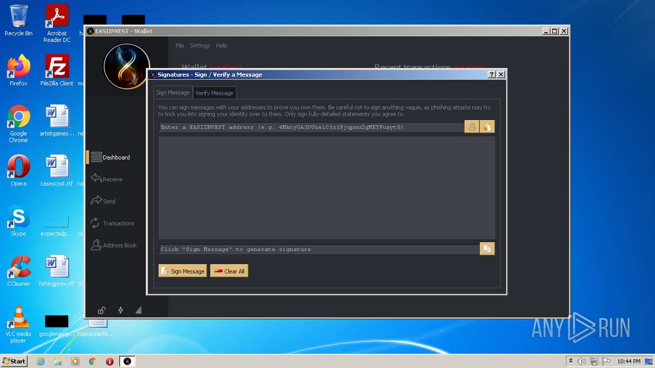Open the googlenavig file on desktop

pyautogui.click(x=57, y=326)
